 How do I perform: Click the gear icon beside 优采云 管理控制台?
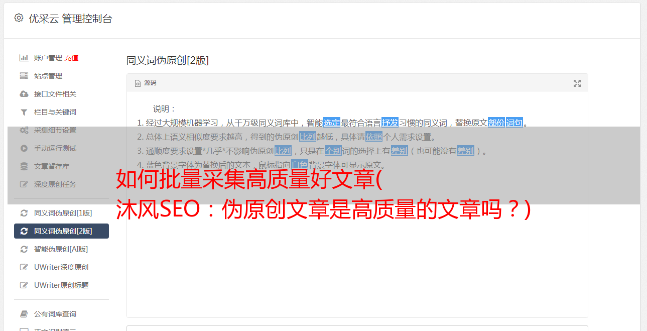19,18
